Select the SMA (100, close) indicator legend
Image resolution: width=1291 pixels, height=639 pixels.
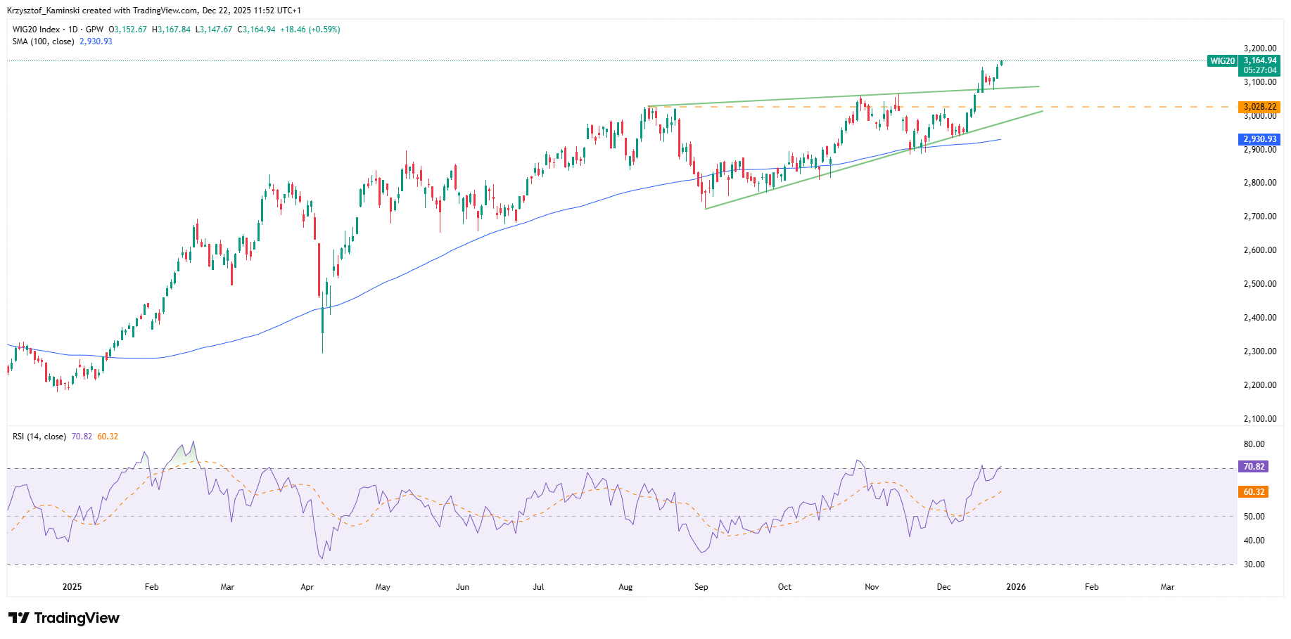[x=43, y=41]
